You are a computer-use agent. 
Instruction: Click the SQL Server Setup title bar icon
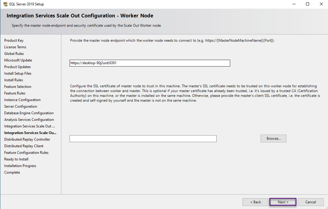point(5,4)
